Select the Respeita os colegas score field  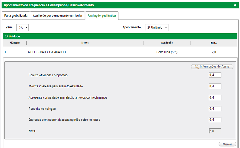coord(215,109)
